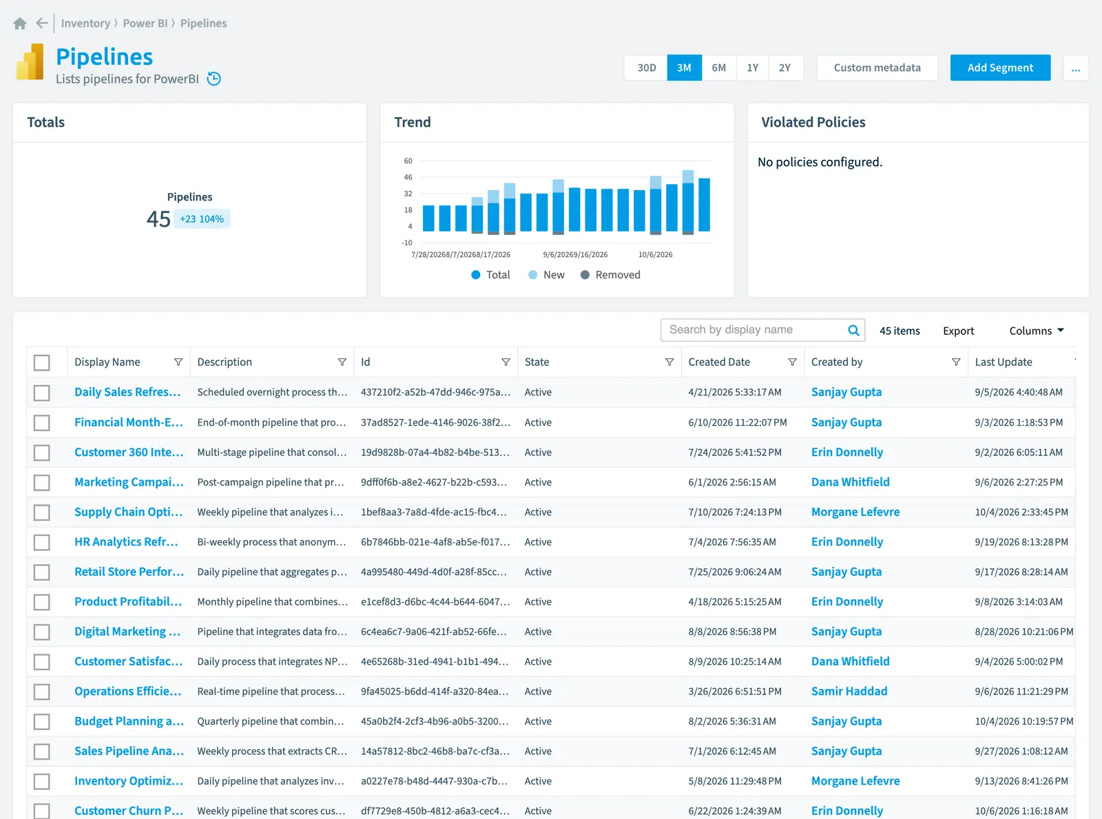Navigate to Inventory breadcrumb
Viewport: 1102px width, 819px height.
[85, 23]
